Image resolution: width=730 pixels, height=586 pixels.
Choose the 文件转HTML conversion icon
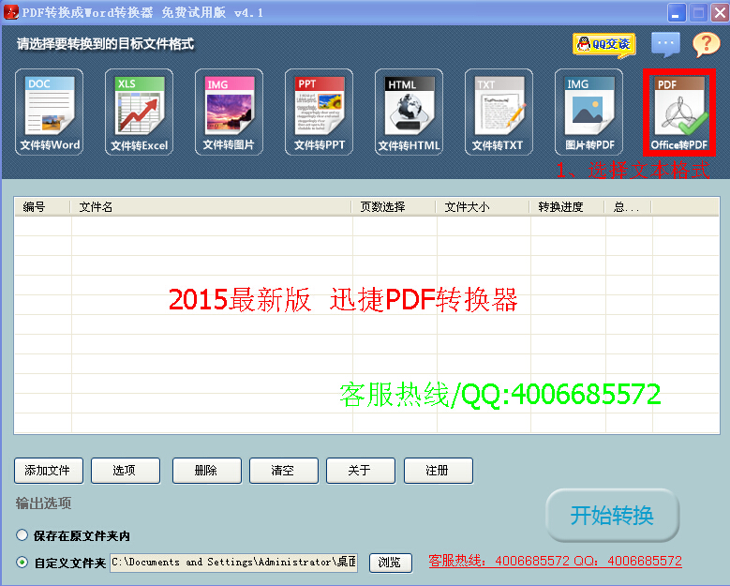[409, 112]
